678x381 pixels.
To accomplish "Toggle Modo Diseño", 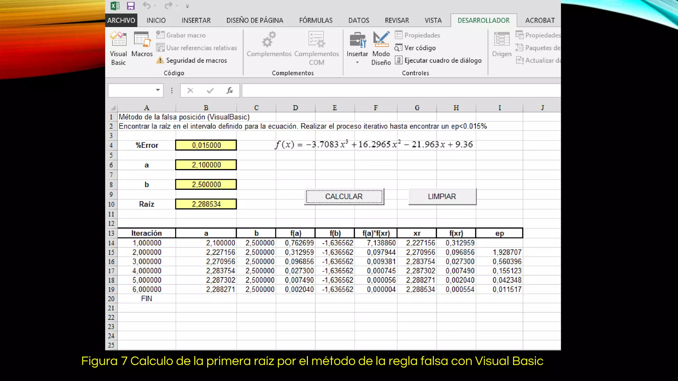I will click(381, 49).
